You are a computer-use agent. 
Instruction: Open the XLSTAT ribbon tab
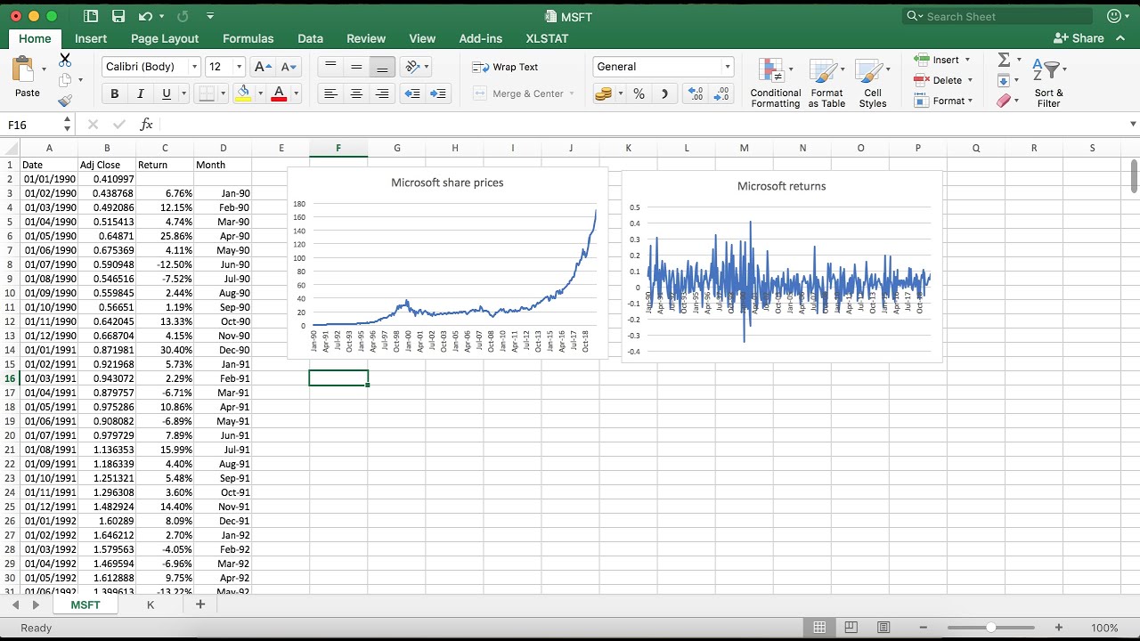pyautogui.click(x=547, y=38)
